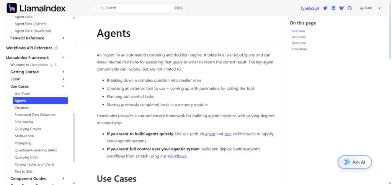Click the Use Cases section heading
392x185 pixels.
pyautogui.click(x=116, y=179)
